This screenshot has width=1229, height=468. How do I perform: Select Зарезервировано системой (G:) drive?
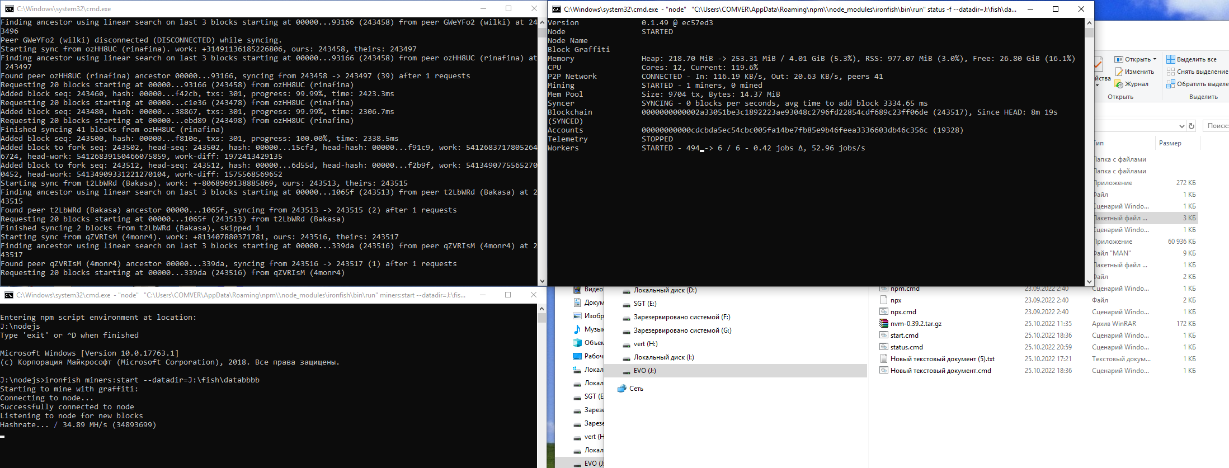click(x=682, y=330)
